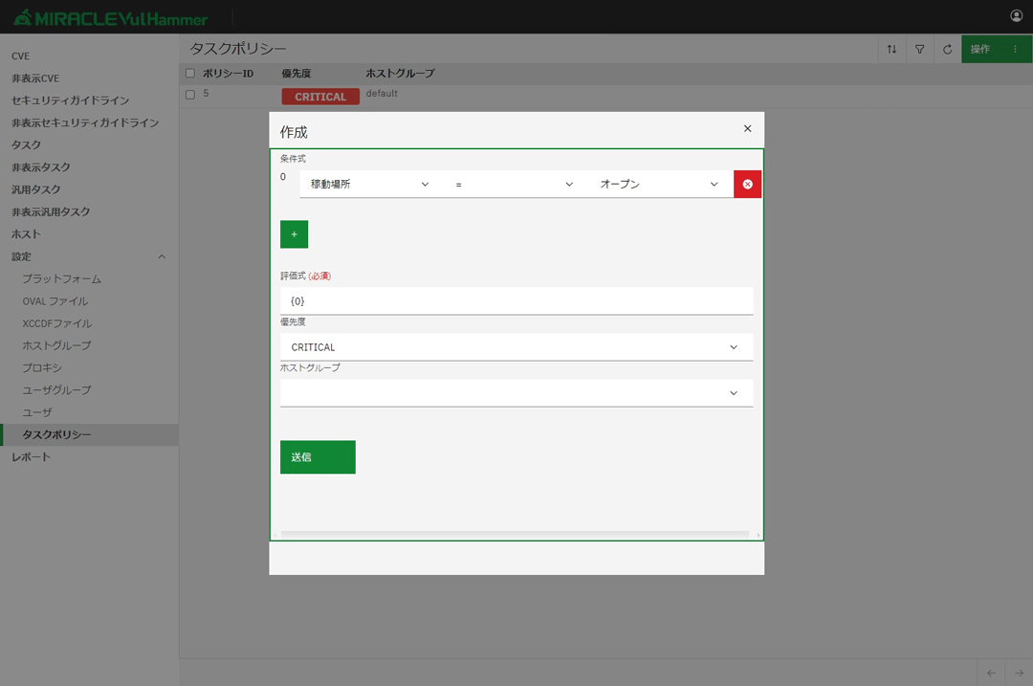Screen dimensions: 1033x686
Task: Add a new condition with plus button
Action: 294,234
